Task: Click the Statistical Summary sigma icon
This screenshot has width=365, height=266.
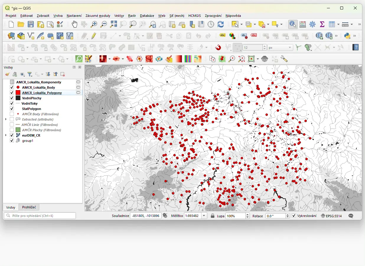Action: 322,24
